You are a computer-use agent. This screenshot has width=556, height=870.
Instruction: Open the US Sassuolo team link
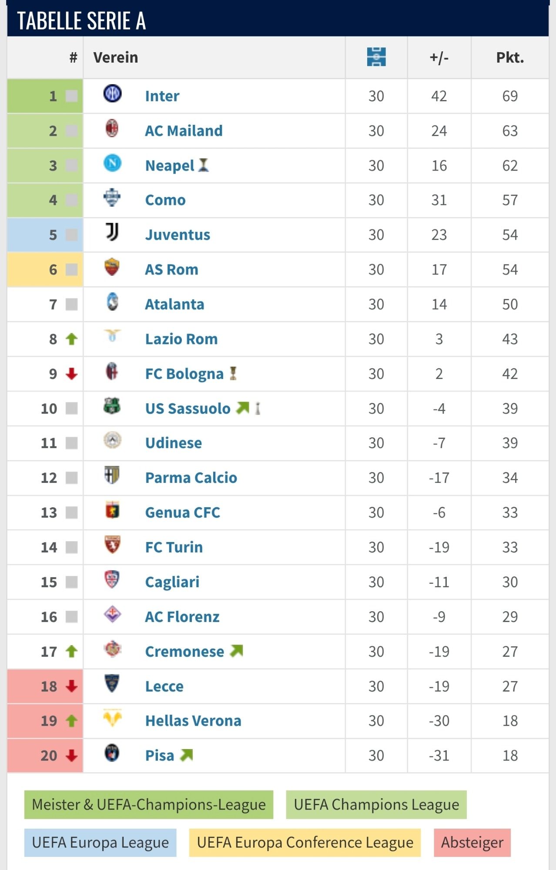click(x=188, y=408)
